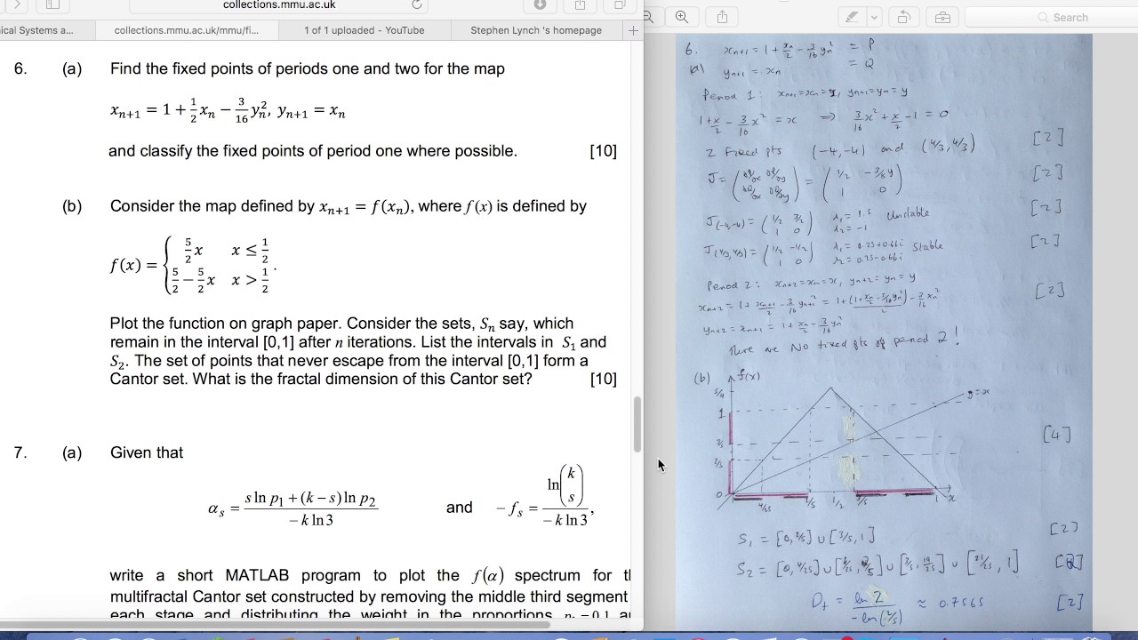
Task: Show Preview markup toolbar toolbox
Action: [x=942, y=17]
